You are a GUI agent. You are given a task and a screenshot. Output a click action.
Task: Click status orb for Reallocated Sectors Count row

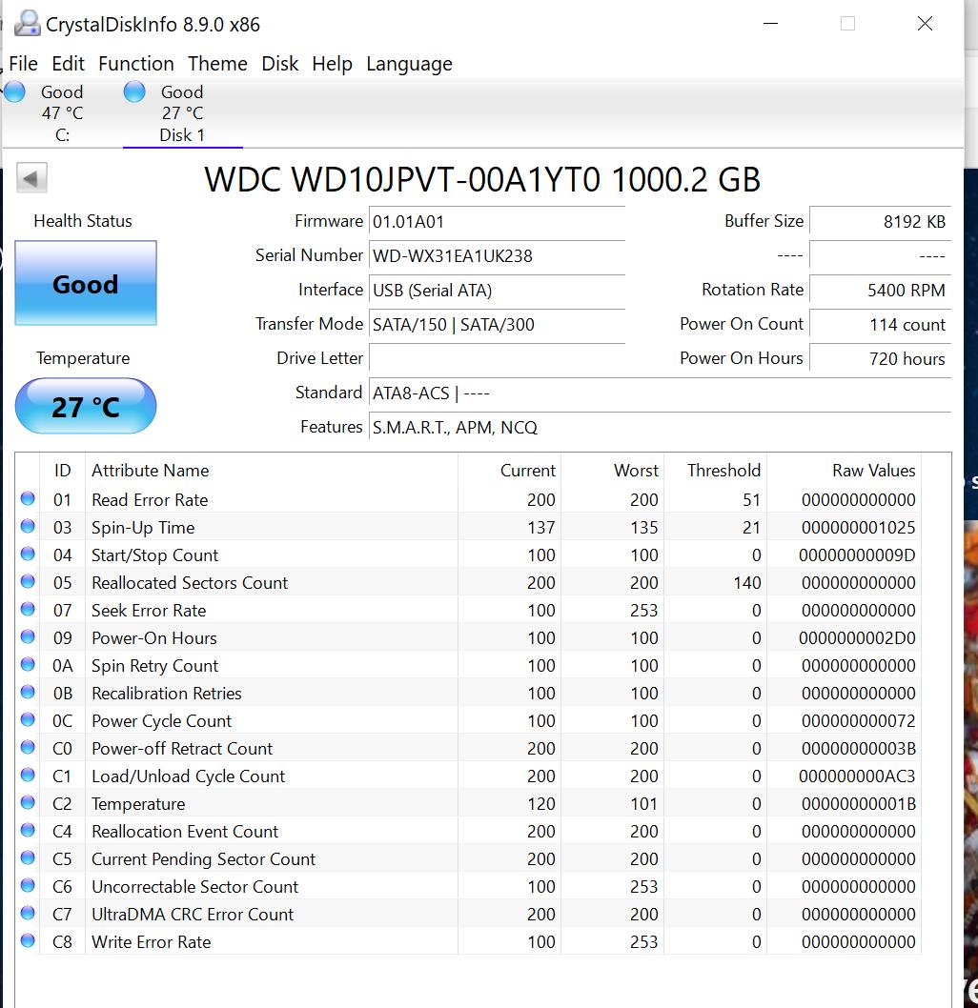(28, 582)
